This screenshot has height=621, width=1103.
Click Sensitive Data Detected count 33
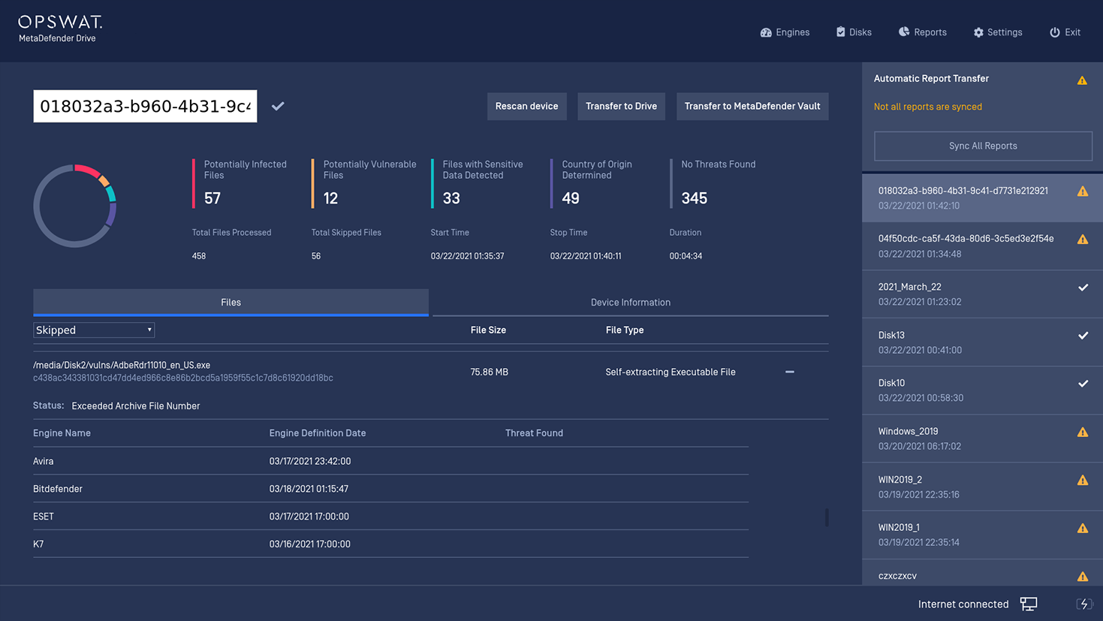coord(451,198)
